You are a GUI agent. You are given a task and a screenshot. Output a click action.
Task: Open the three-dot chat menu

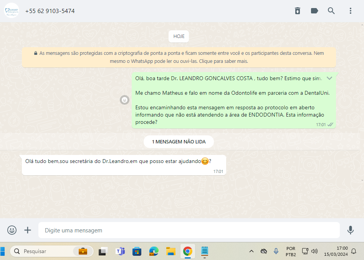tap(350, 11)
